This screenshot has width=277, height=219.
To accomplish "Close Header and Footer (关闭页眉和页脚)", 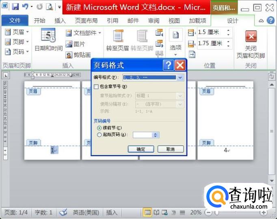I will click(x=251, y=45).
